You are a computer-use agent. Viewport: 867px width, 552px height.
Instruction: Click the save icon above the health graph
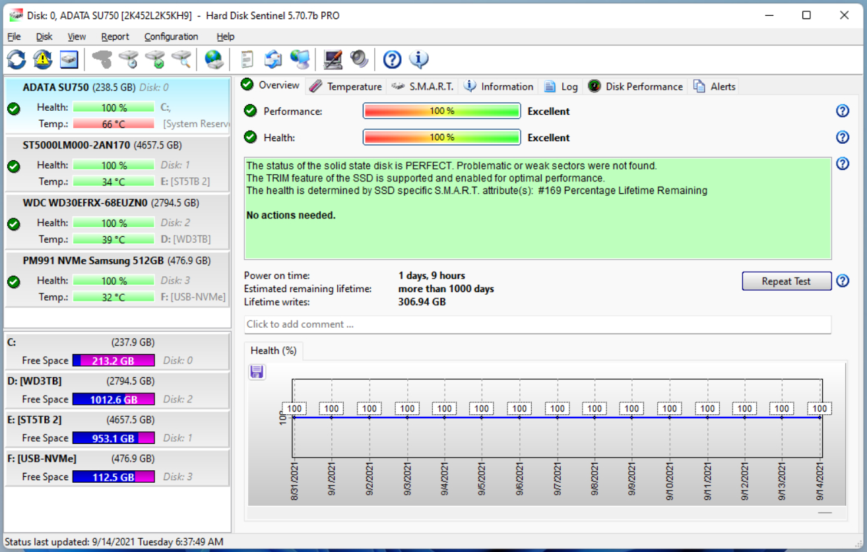pyautogui.click(x=257, y=371)
